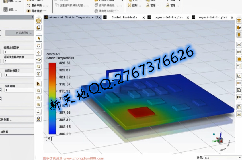Viewport: 242px width, 160px height.
Task: Toggle the hide-objects crossed eye icon
Action: 239,52
